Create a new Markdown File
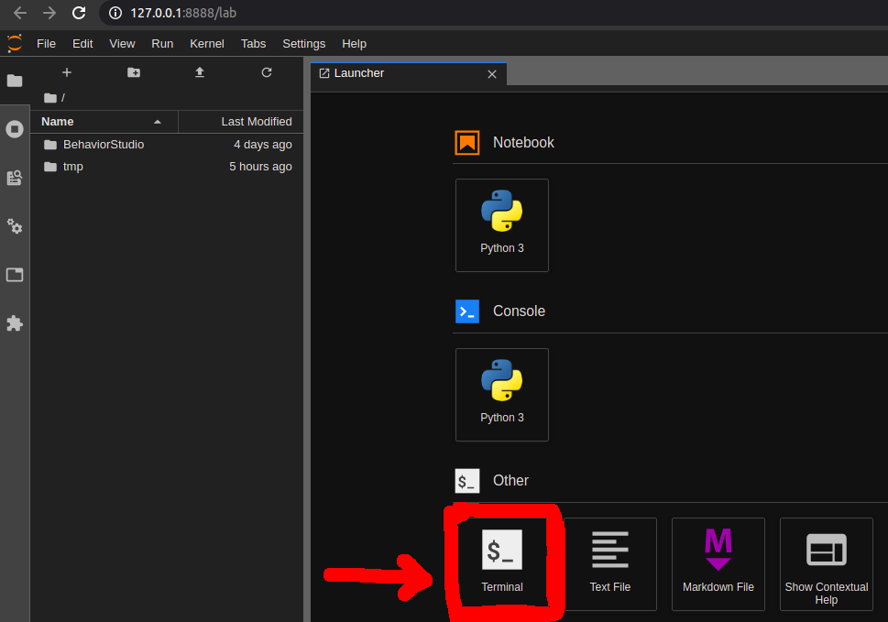 (x=718, y=562)
